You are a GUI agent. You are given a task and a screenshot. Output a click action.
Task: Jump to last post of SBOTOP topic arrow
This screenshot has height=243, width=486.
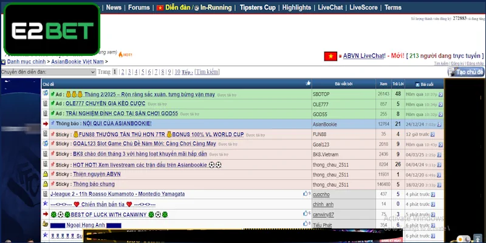coord(440,94)
